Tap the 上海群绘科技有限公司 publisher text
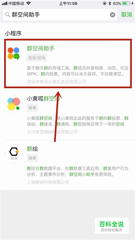 coord(48,182)
